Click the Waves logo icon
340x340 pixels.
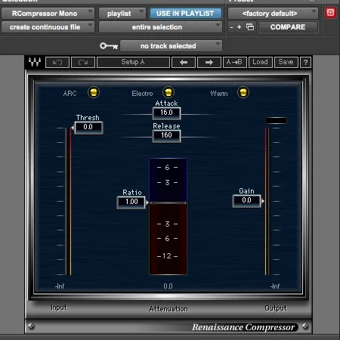(35, 62)
